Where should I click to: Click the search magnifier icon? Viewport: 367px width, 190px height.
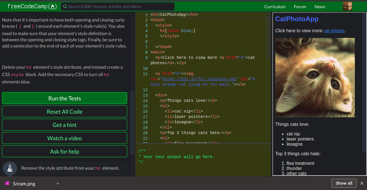click(65, 6)
